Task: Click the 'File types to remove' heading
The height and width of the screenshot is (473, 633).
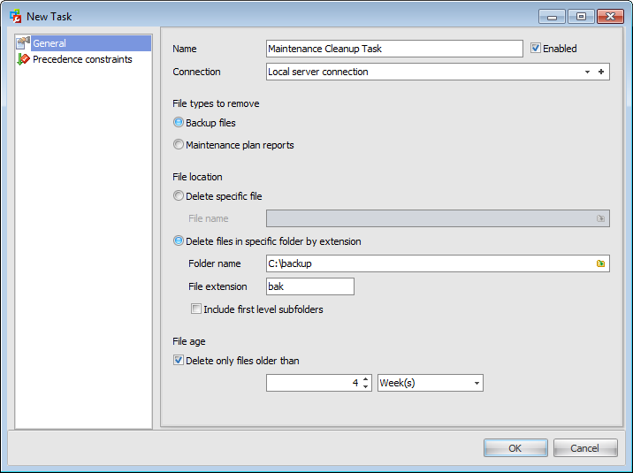Action: pos(216,103)
